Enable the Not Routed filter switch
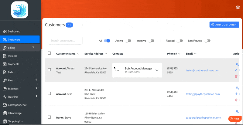Viewport: 243px width, 125px height. click(207, 41)
